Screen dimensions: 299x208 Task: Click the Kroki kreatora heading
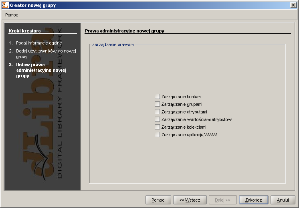[x=24, y=31]
